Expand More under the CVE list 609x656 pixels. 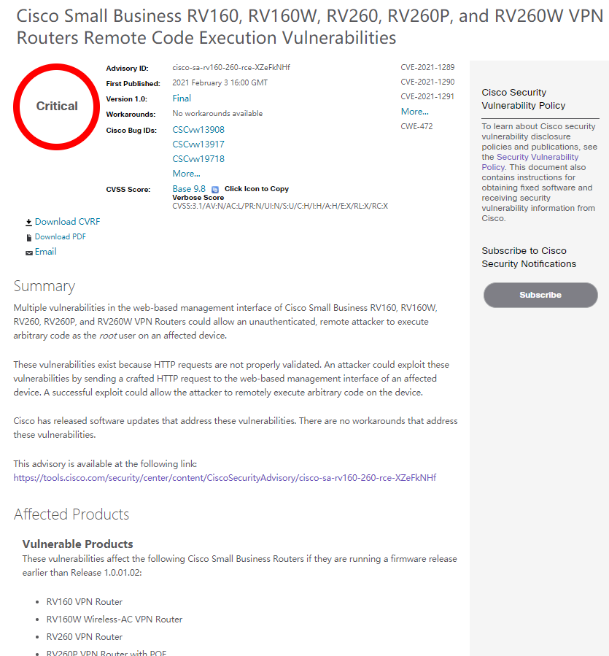tap(414, 112)
